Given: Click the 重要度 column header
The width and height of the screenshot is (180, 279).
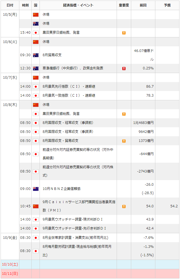Looking at the screenshot, I should 124,5.
